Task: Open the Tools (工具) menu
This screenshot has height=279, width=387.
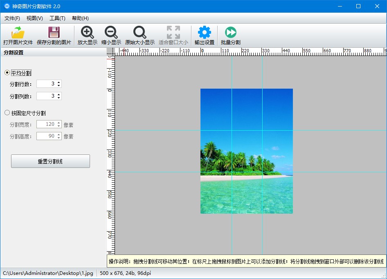Action: point(57,18)
